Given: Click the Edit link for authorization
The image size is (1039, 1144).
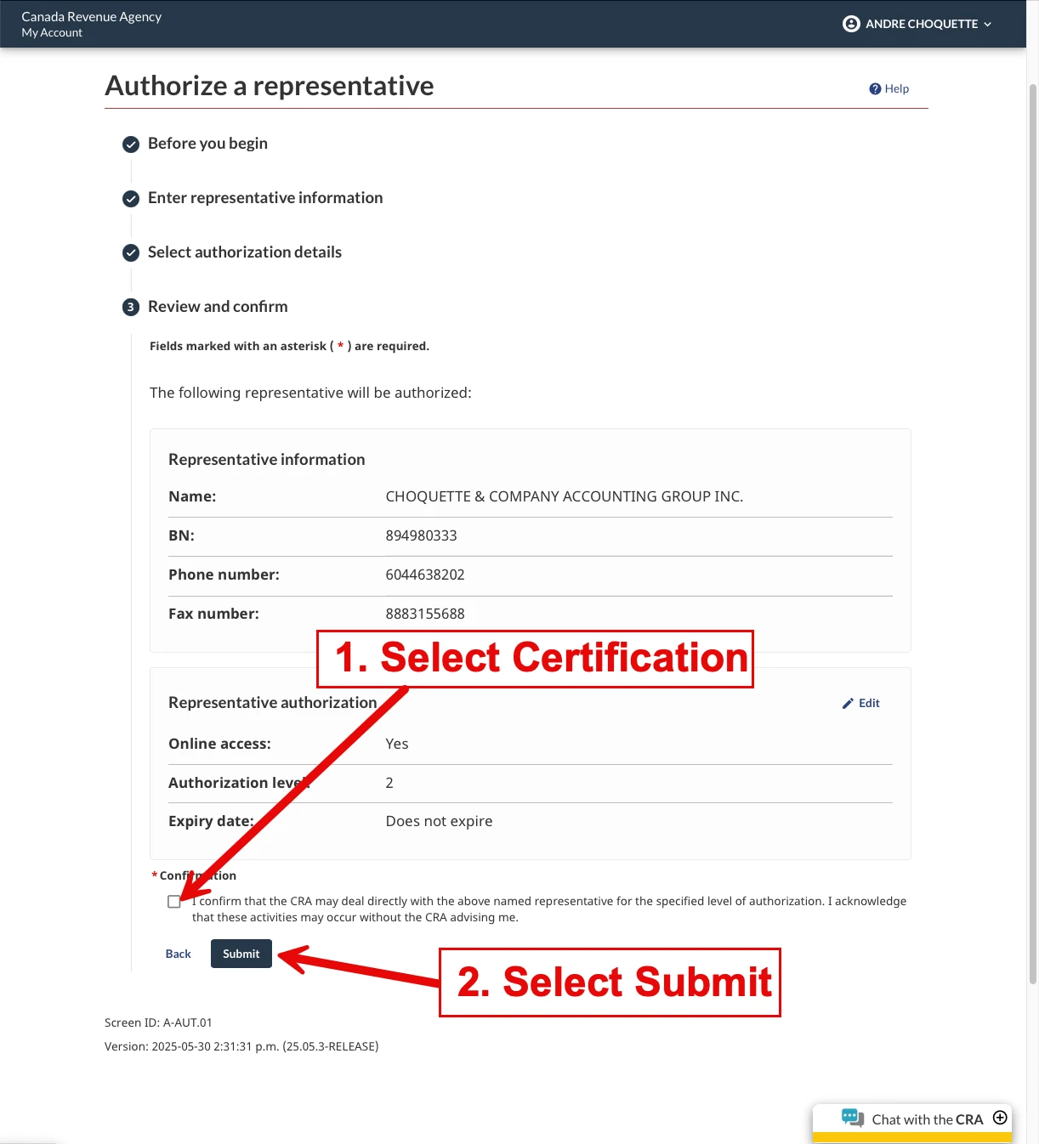Looking at the screenshot, I should [x=868, y=704].
